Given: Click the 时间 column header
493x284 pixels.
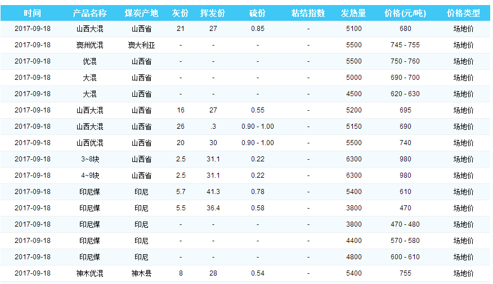Looking at the screenshot, I should (33, 13).
